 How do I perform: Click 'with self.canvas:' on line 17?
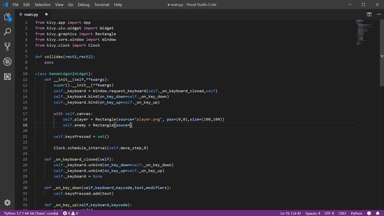[x=73, y=113]
